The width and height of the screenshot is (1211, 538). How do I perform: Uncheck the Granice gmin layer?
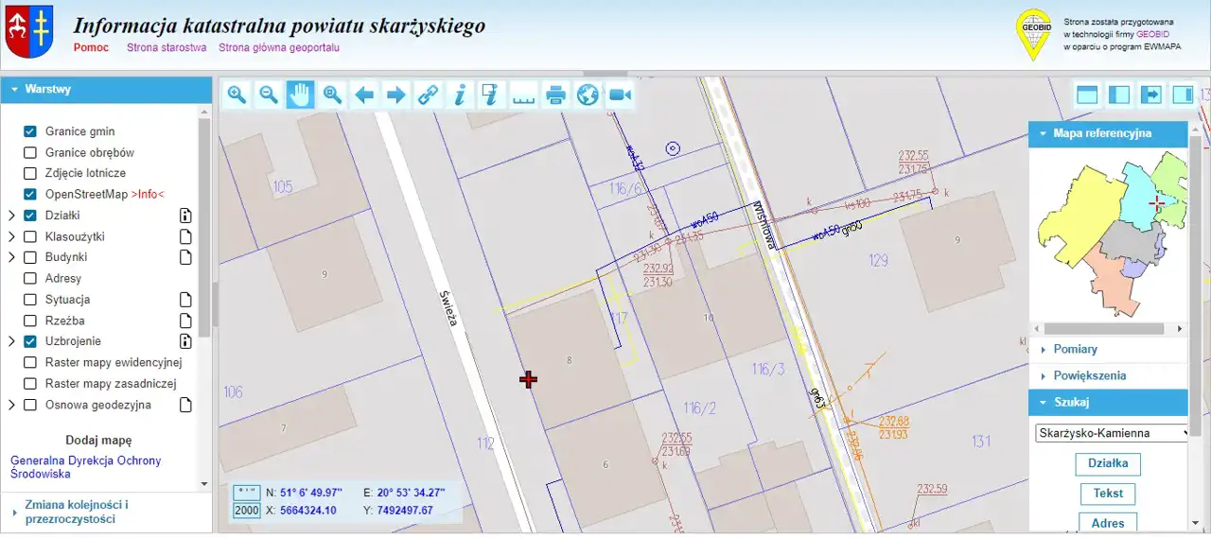[x=30, y=131]
